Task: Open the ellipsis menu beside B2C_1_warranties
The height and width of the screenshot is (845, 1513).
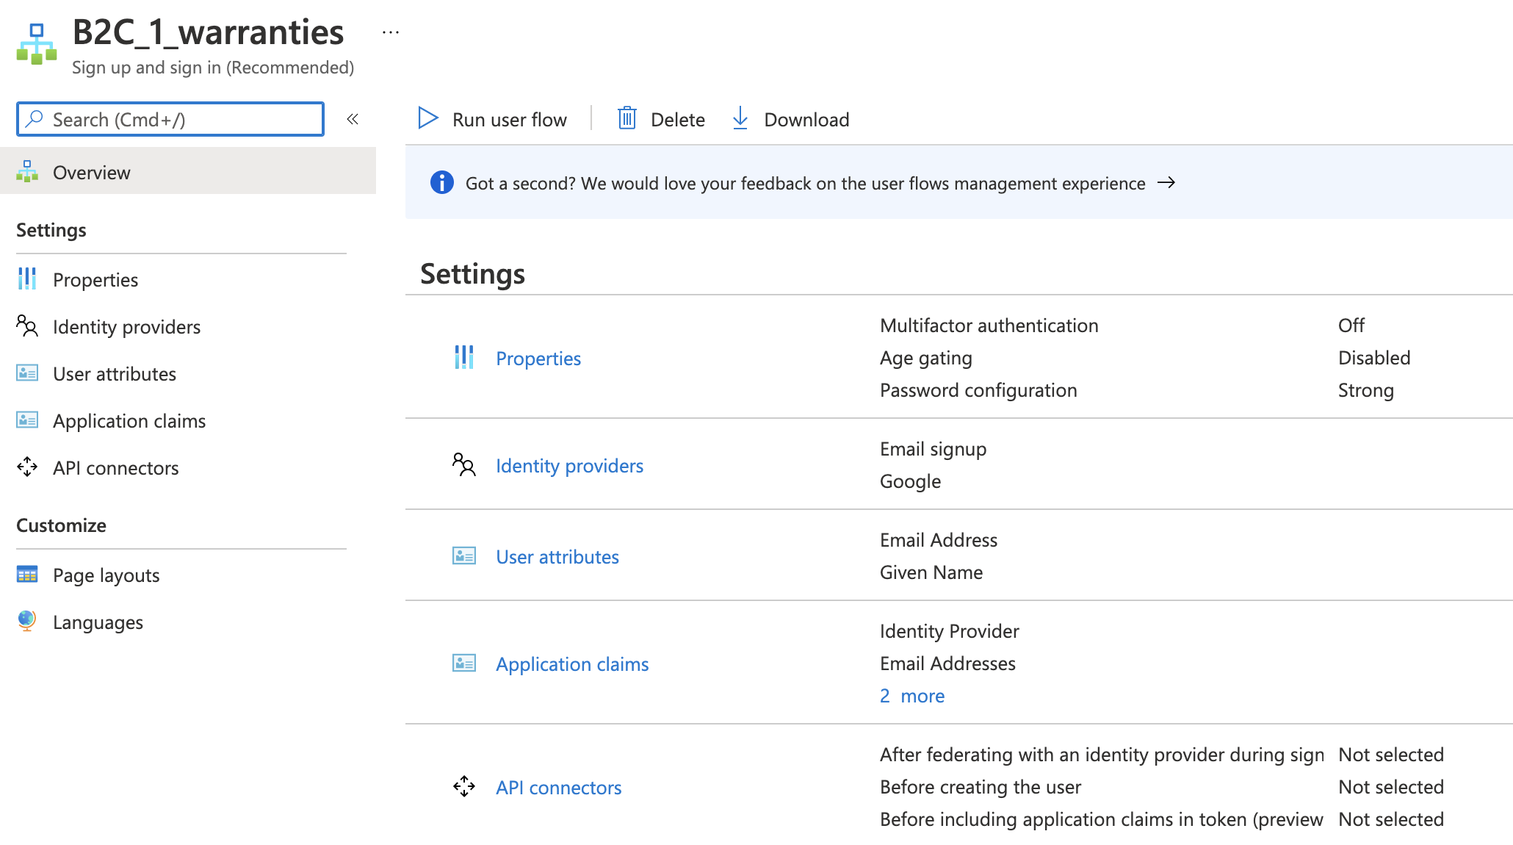Action: click(391, 32)
